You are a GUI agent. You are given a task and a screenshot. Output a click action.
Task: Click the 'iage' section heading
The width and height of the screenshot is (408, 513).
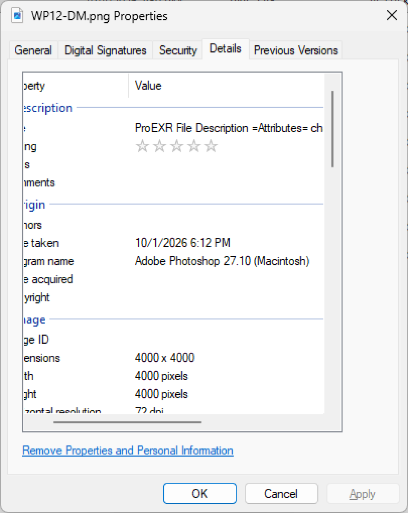[34, 320]
